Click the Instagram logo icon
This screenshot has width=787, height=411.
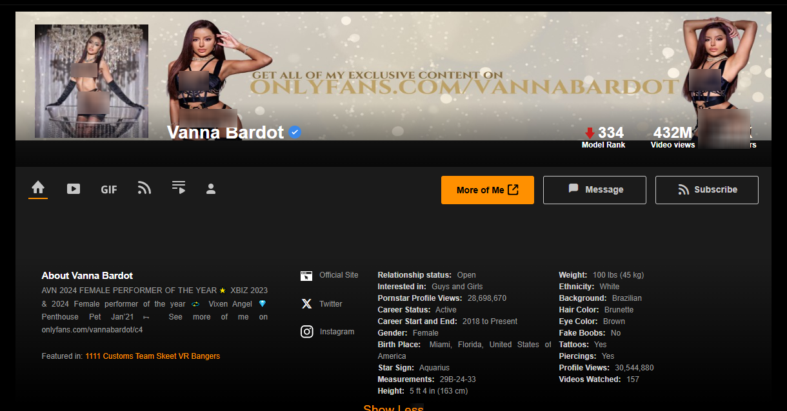[307, 332]
